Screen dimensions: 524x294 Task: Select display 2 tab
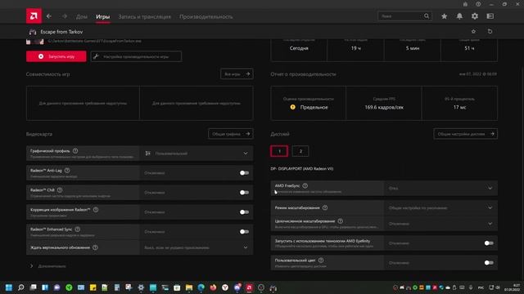pyautogui.click(x=300, y=151)
